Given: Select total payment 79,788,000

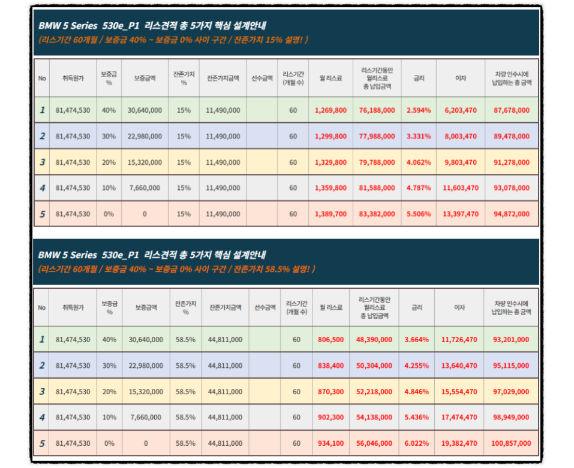Looking at the screenshot, I should tap(377, 162).
